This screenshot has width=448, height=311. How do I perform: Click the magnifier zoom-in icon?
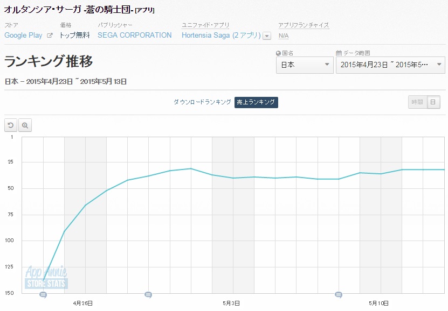[x=25, y=125]
